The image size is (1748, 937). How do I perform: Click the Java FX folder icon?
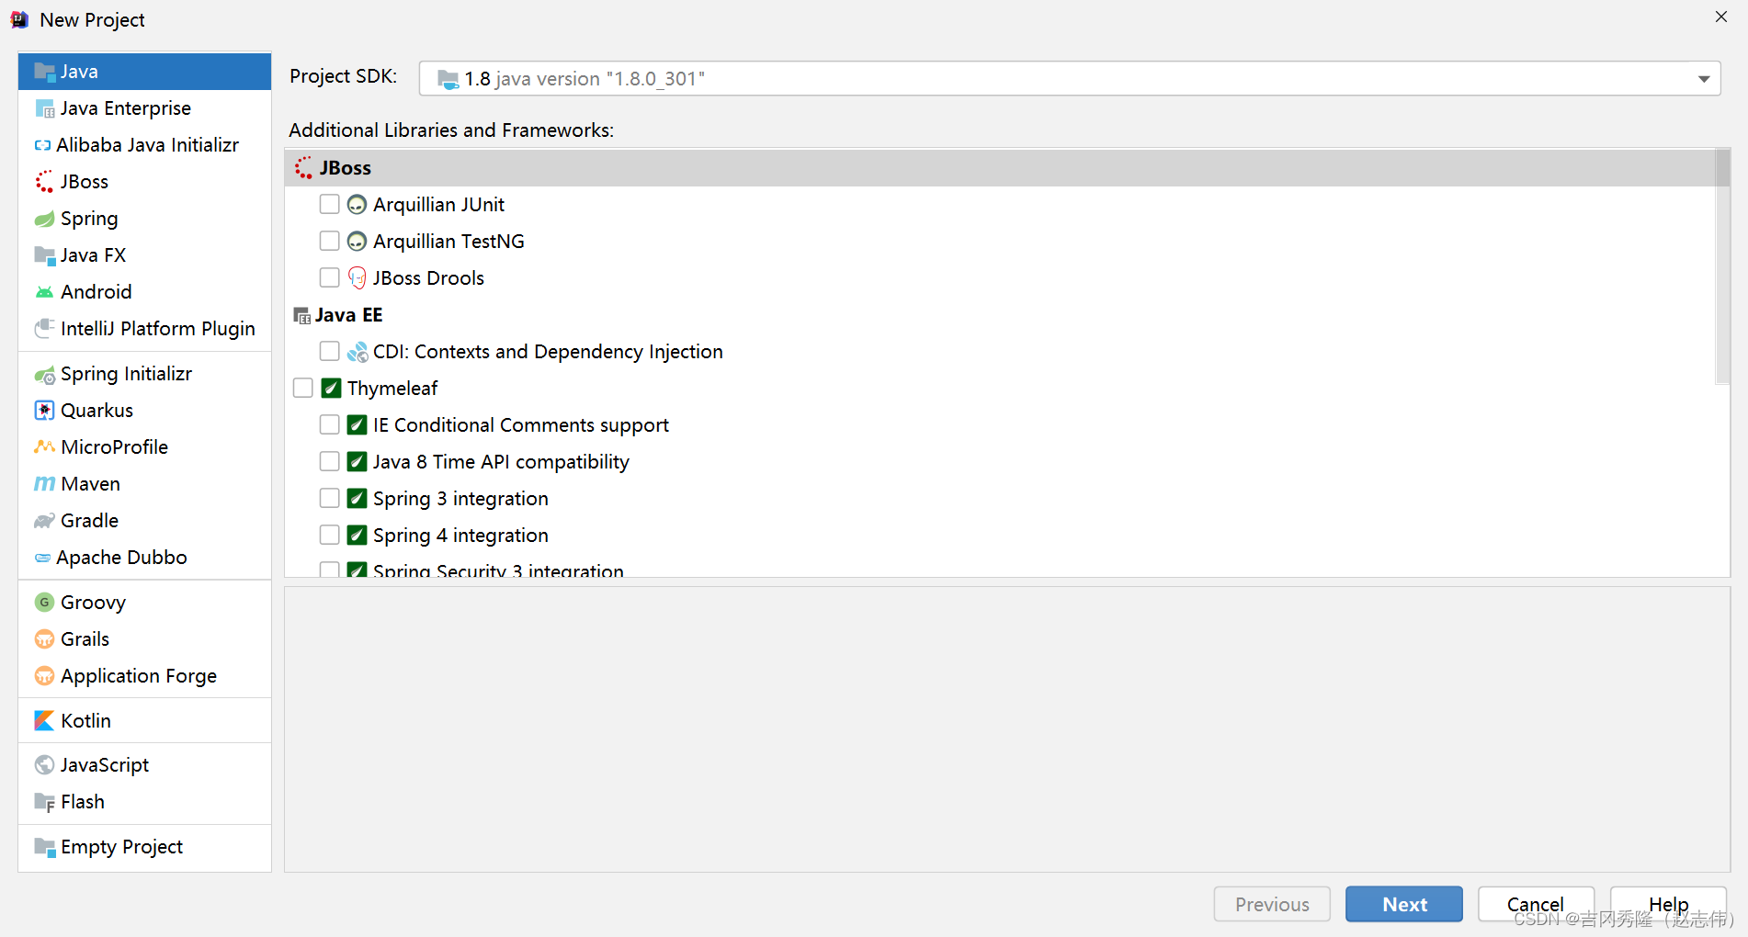[x=44, y=255]
